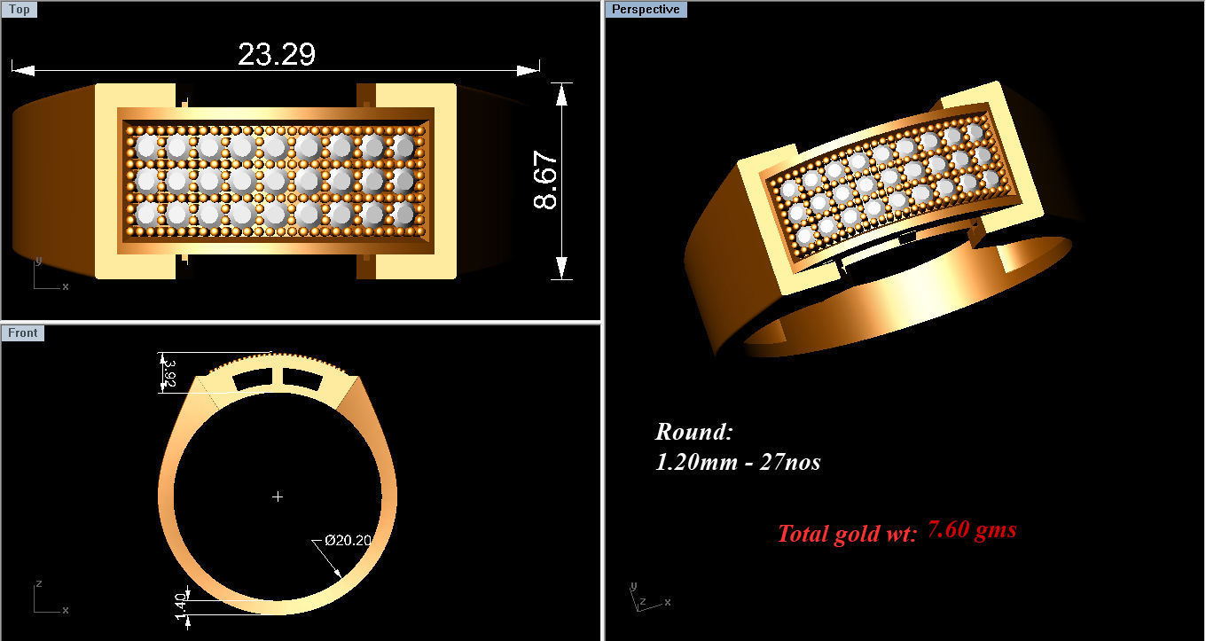1206x641 pixels.
Task: Click the '7.60 gms' weight value
Action: 972,530
